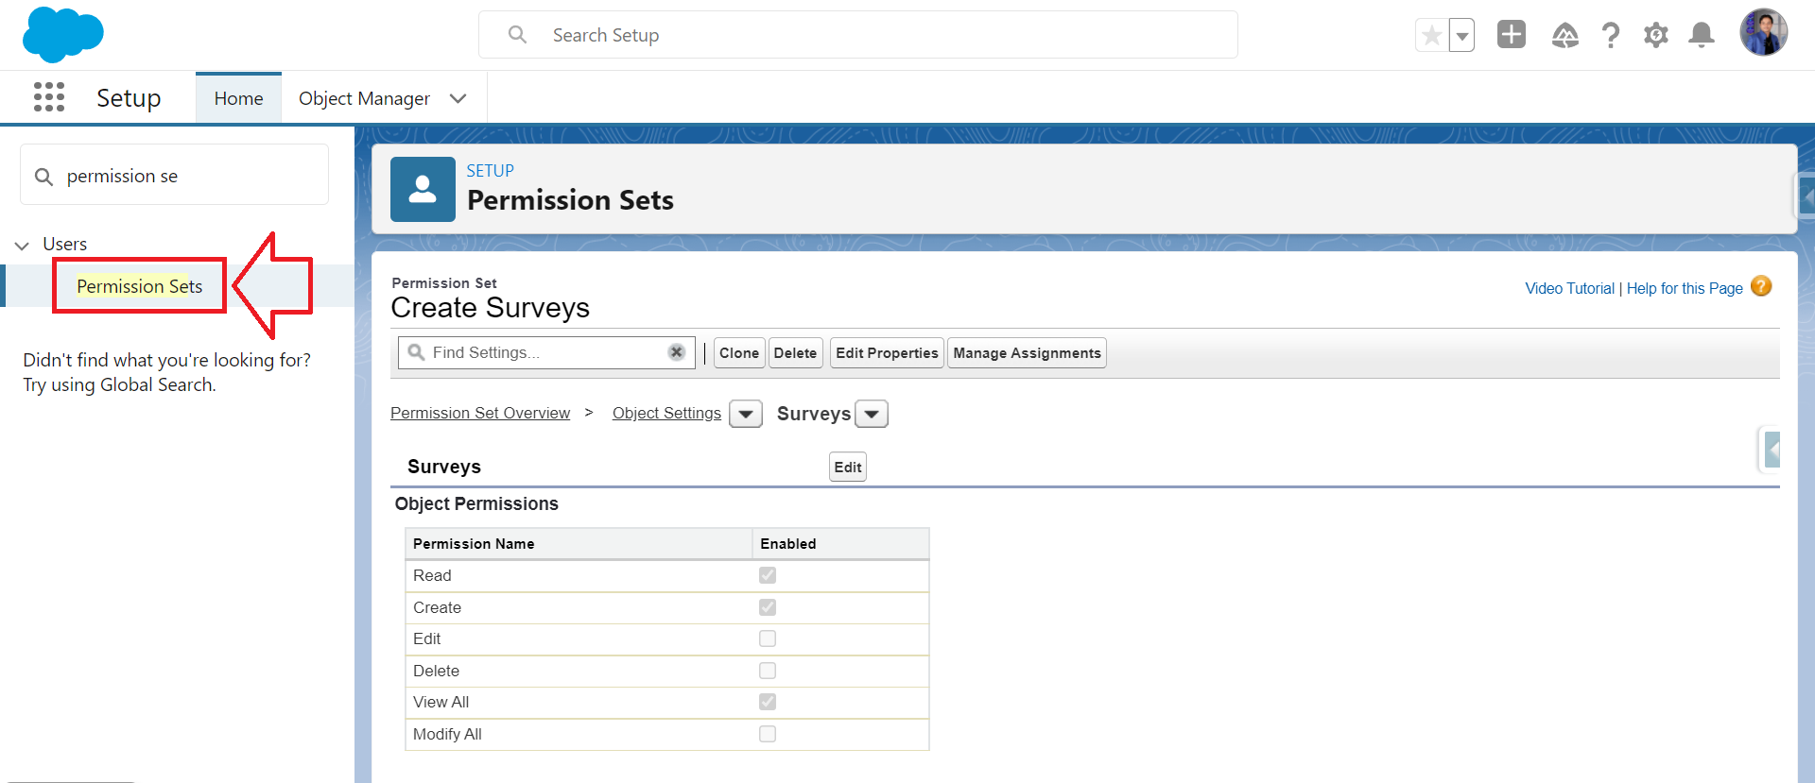This screenshot has height=783, width=1815.
Task: Toggle the Modify All permission checkbox
Action: [x=768, y=734]
